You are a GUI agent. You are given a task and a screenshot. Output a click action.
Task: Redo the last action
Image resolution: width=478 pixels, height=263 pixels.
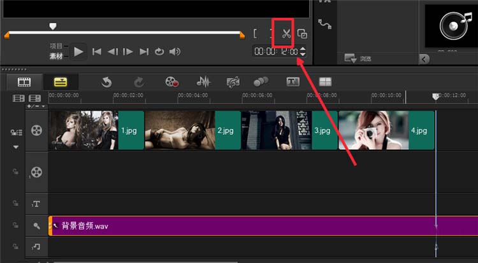point(139,82)
